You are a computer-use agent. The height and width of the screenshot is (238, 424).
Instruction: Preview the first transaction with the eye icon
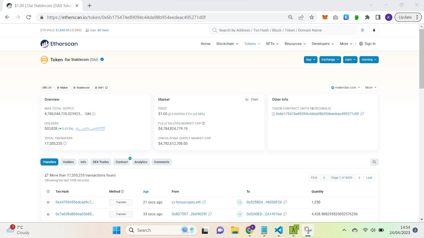click(48, 202)
